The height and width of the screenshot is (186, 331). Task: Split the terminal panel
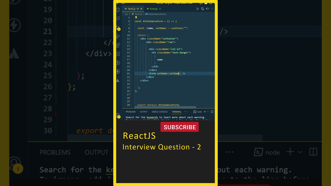(x=212, y=112)
